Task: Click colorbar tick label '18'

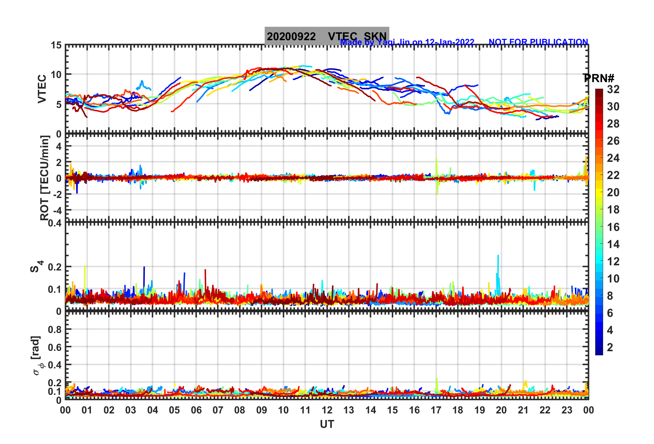Action: point(613,210)
